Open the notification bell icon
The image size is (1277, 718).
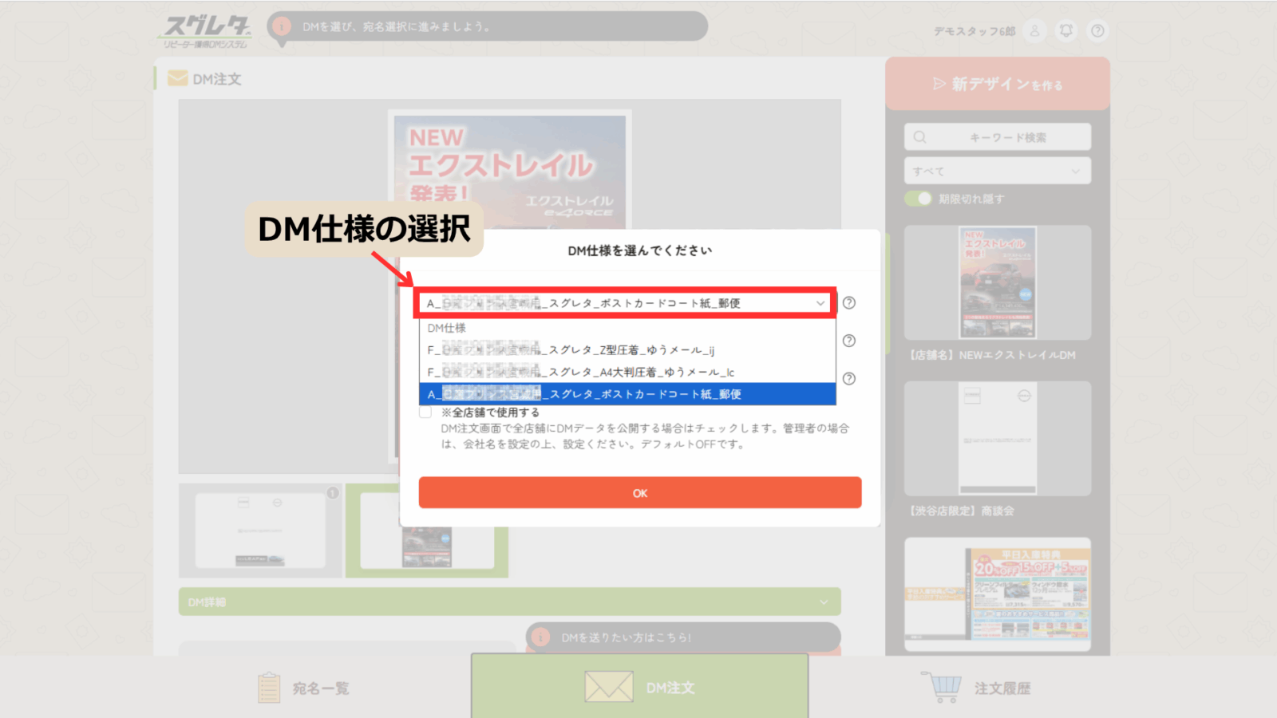[x=1066, y=31]
